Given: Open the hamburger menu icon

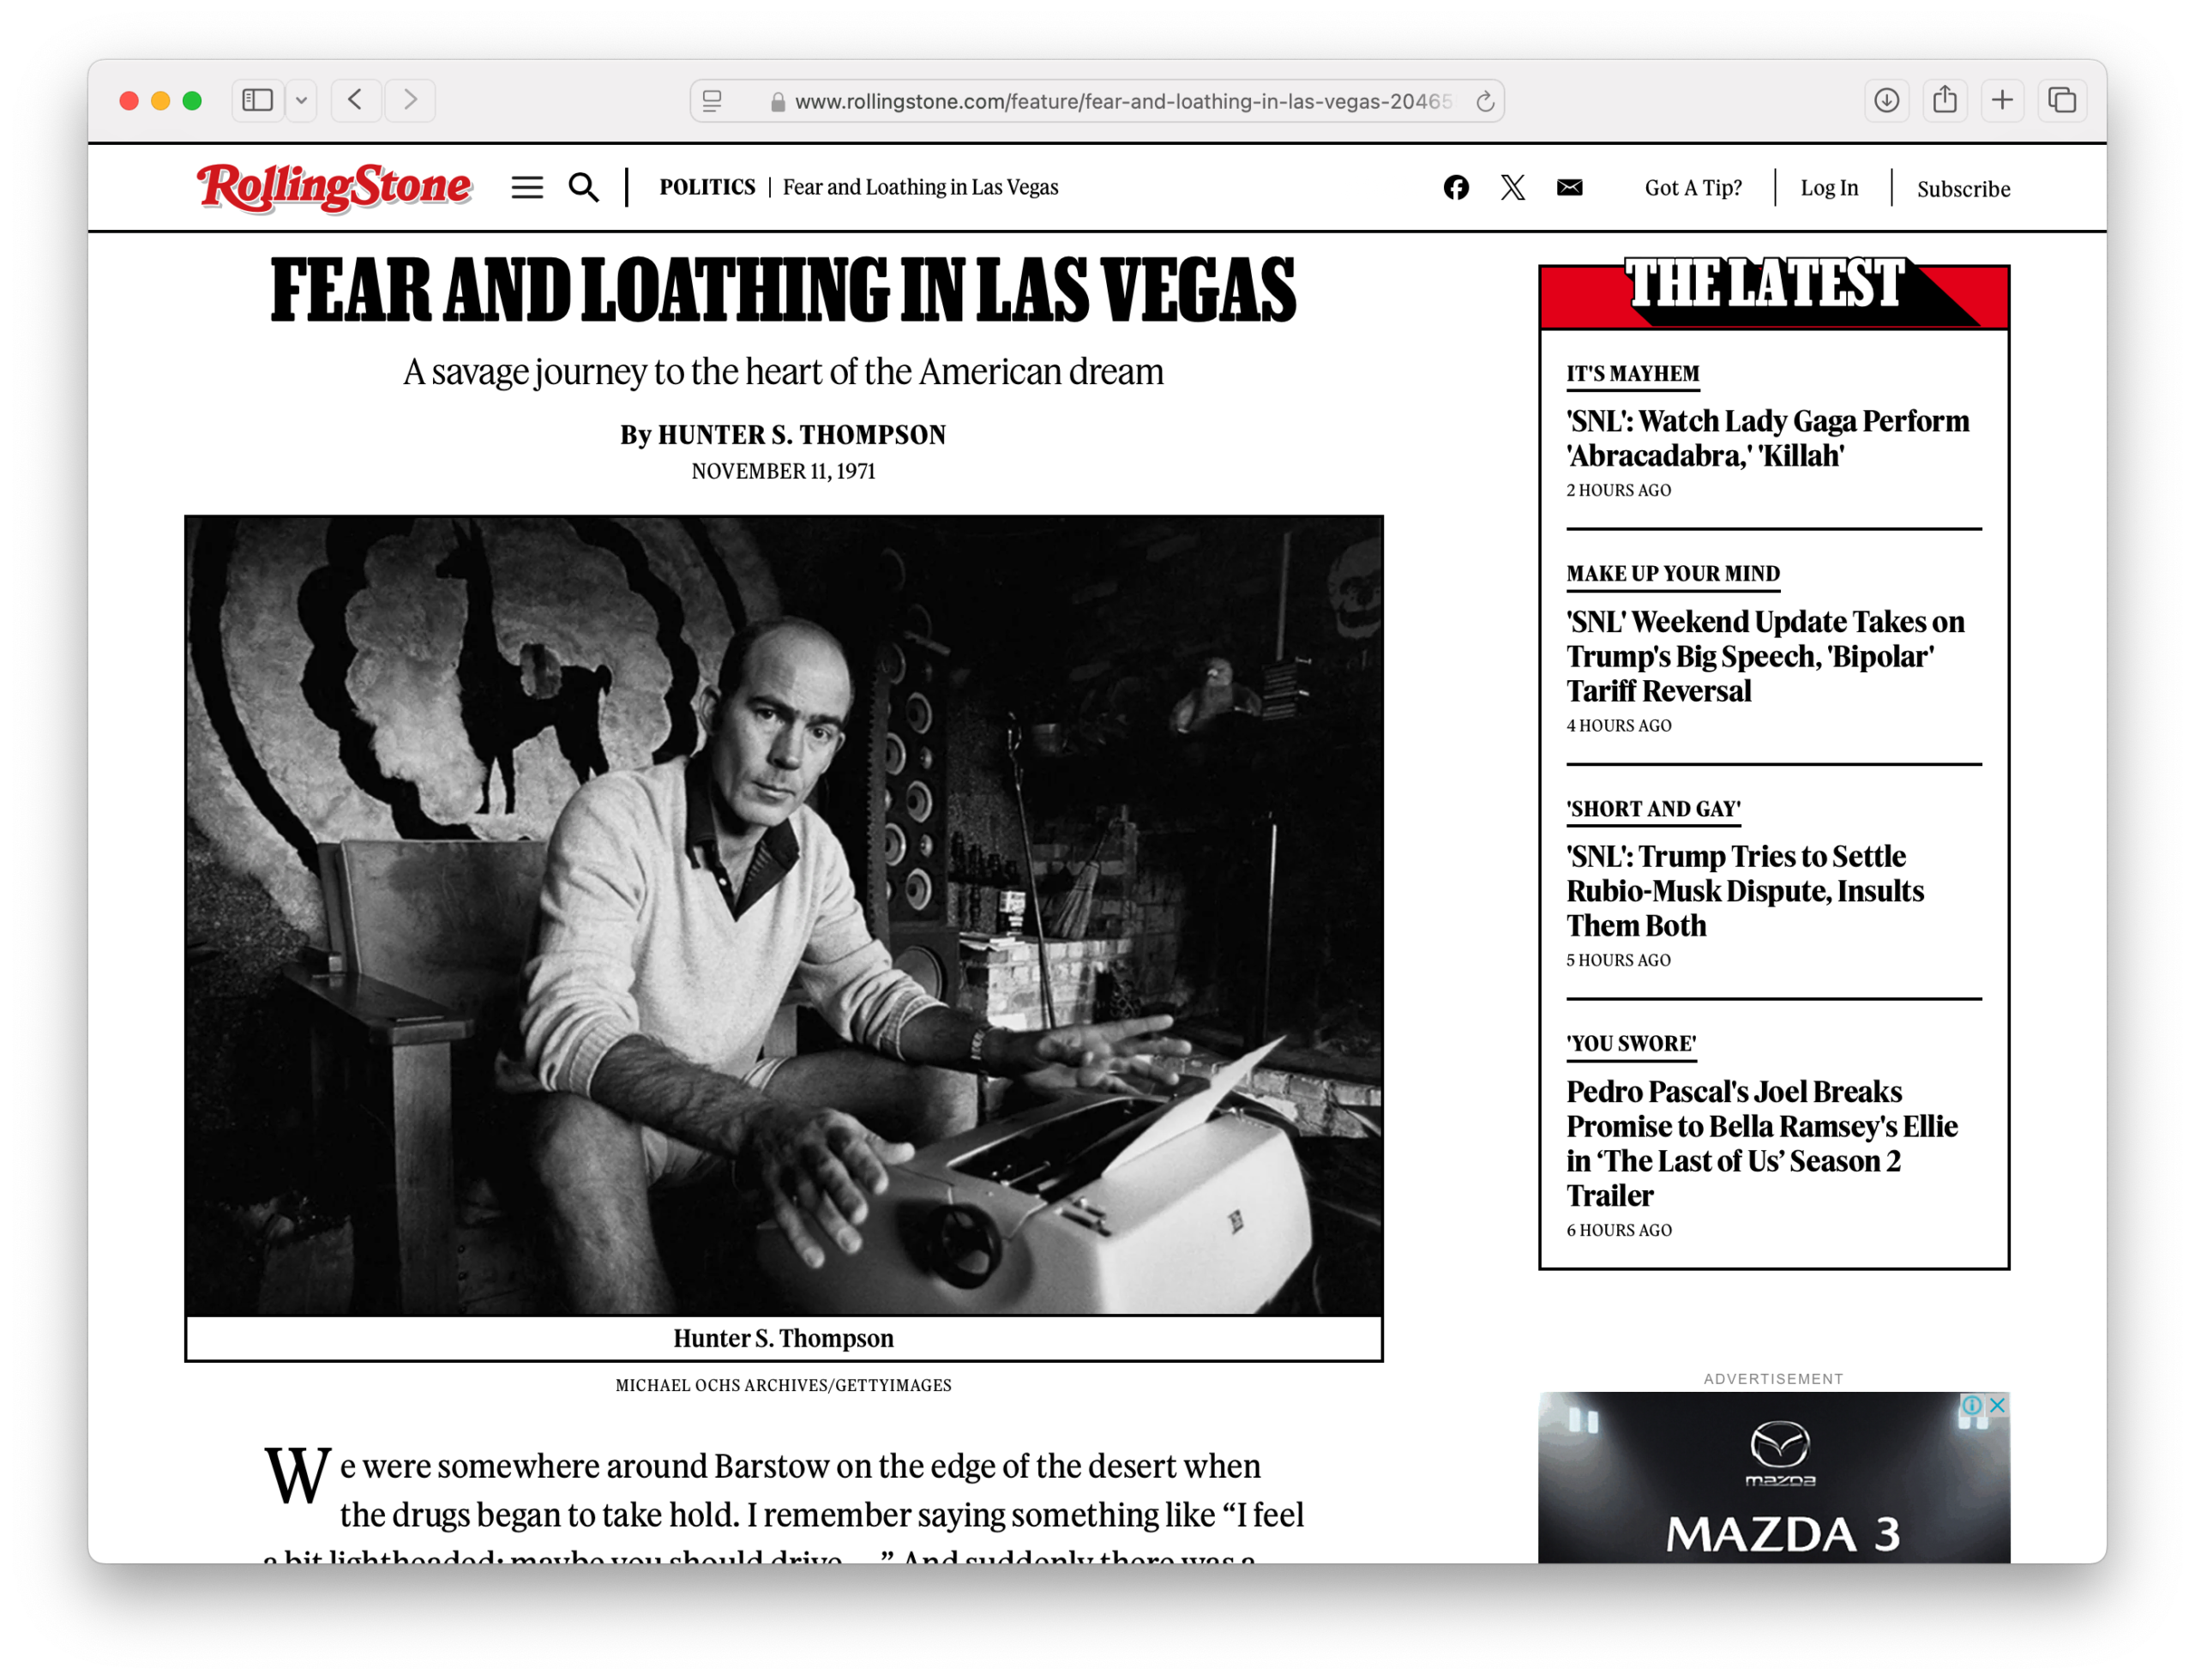Looking at the screenshot, I should [x=528, y=188].
